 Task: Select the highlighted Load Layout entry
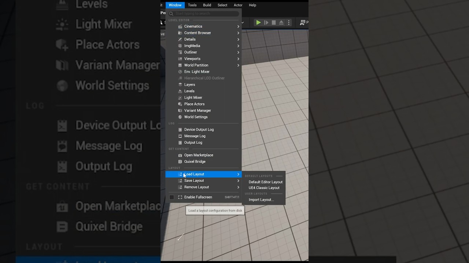pyautogui.click(x=203, y=174)
